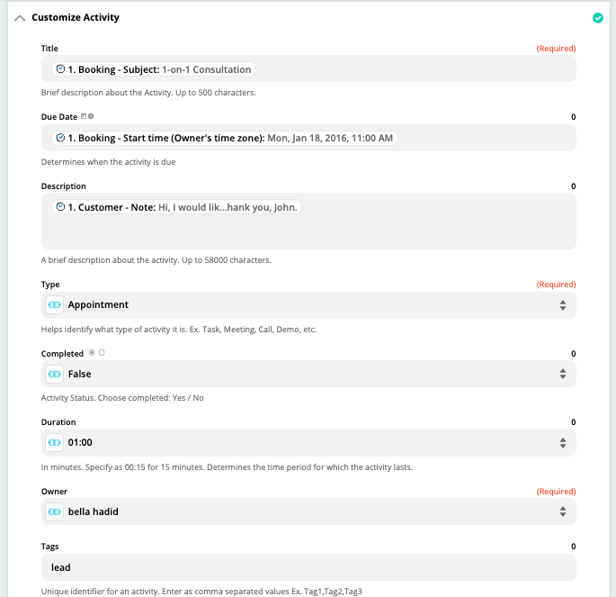616x597 pixels.
Task: Click the Customize Activity section heading
Action: tap(76, 18)
